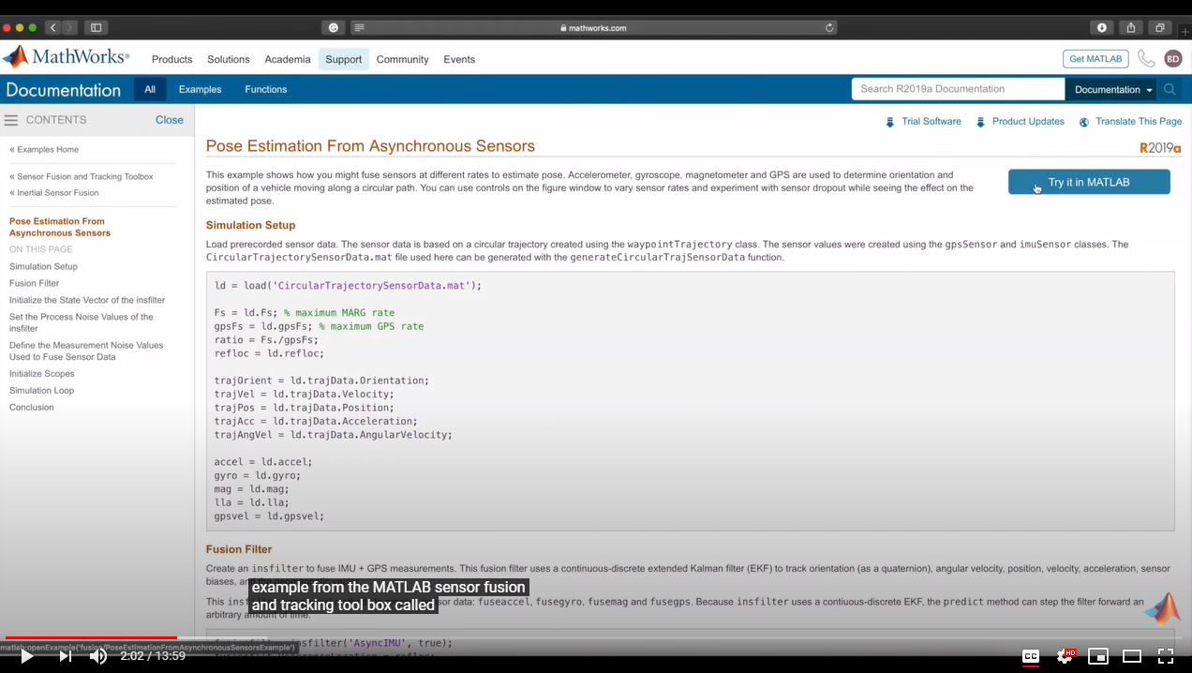Select the Functions documentation tab

click(x=266, y=89)
